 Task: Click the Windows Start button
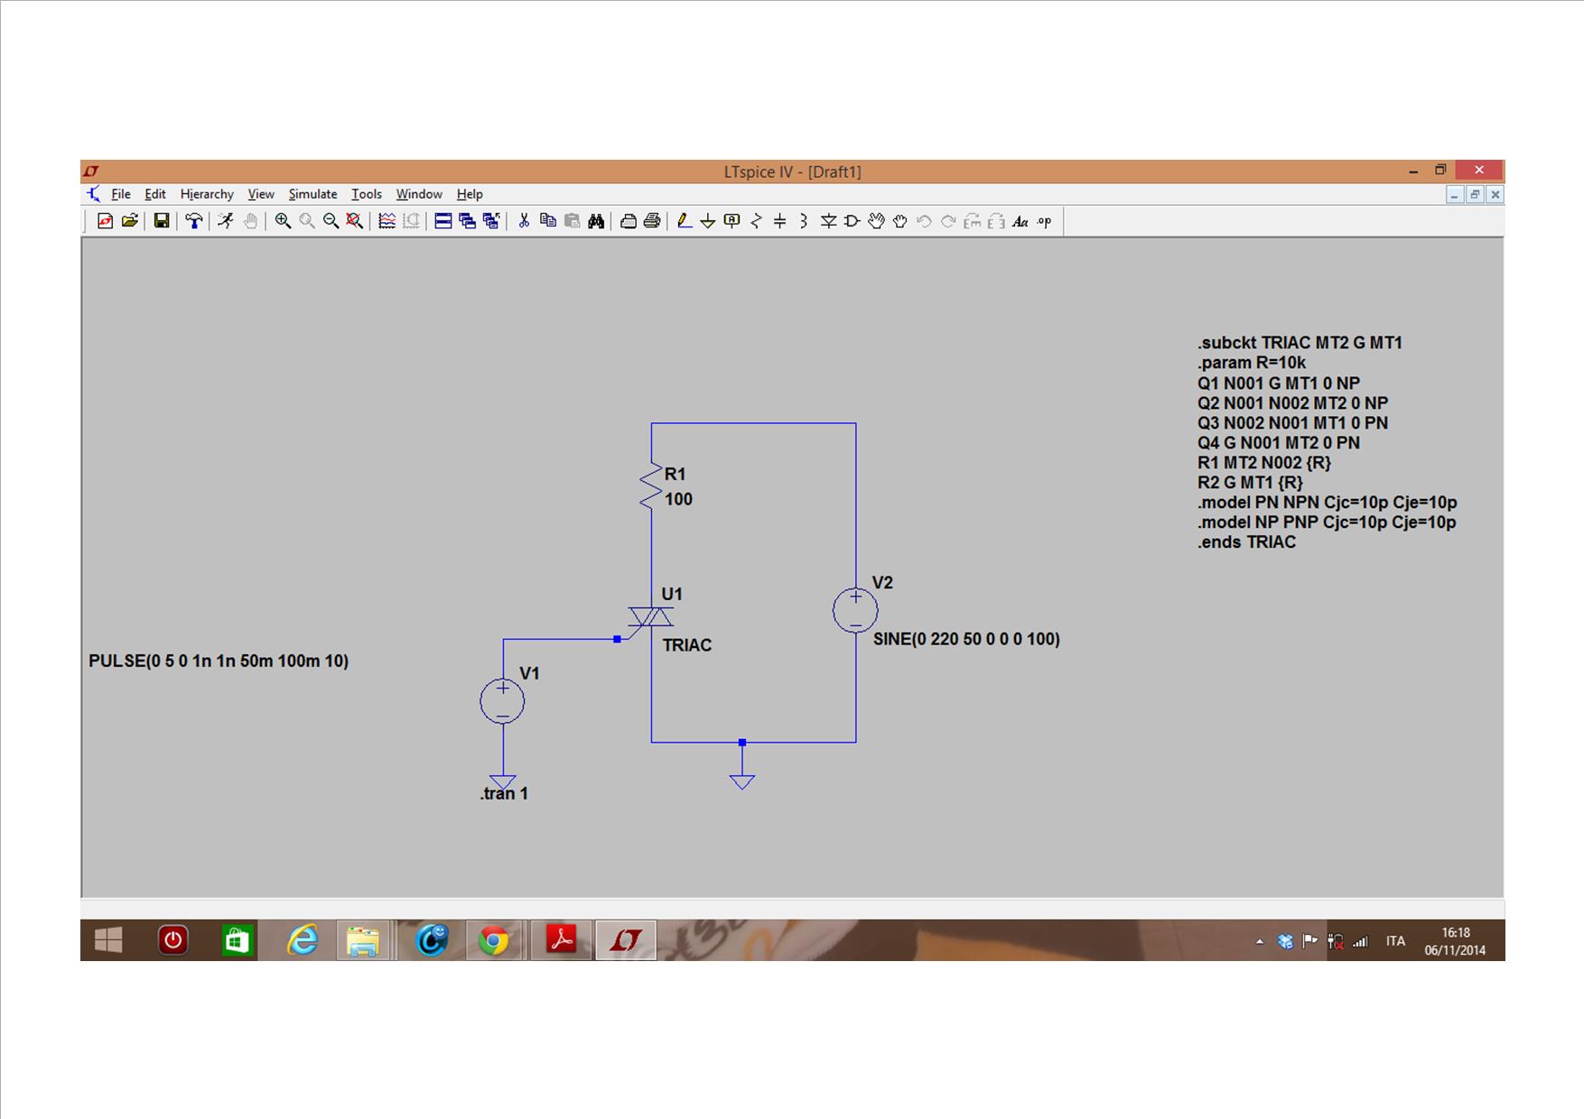tap(108, 941)
